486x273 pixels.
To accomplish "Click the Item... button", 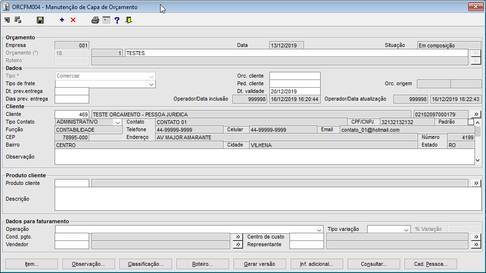I will (32, 264).
